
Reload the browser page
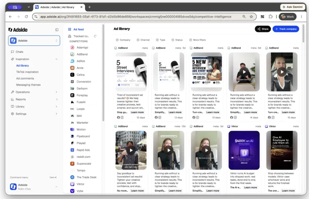tap(27, 17)
